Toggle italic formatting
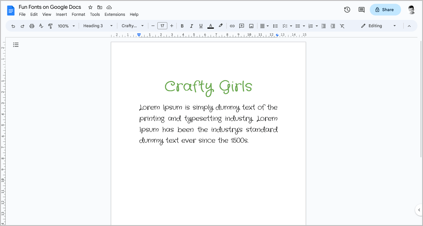Image resolution: width=423 pixels, height=226 pixels. (192, 26)
